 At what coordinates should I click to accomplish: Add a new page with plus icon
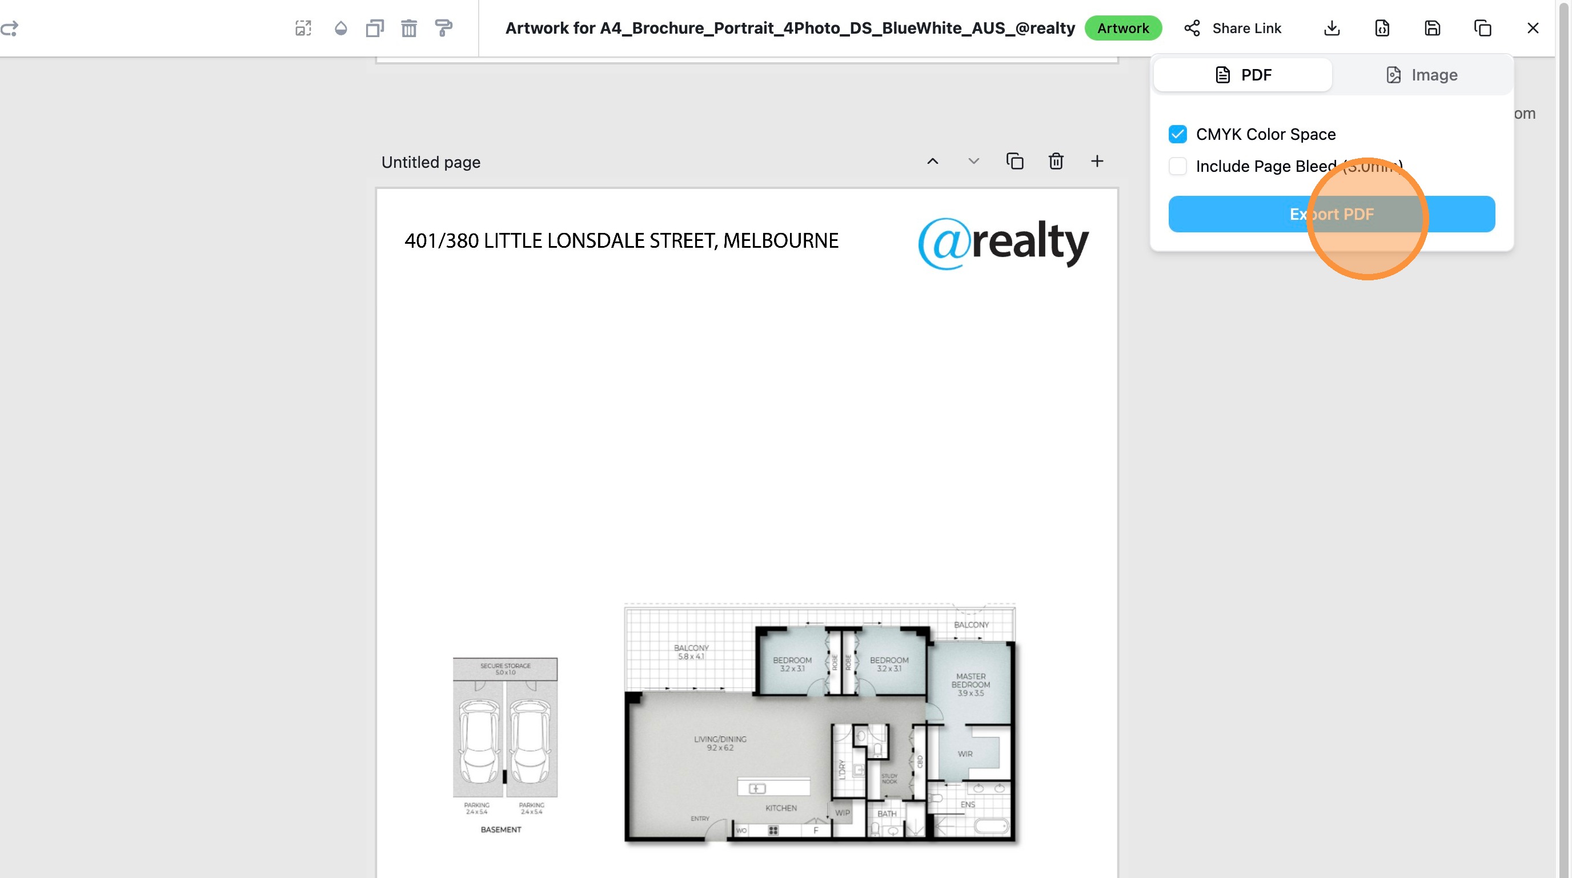[1097, 162]
